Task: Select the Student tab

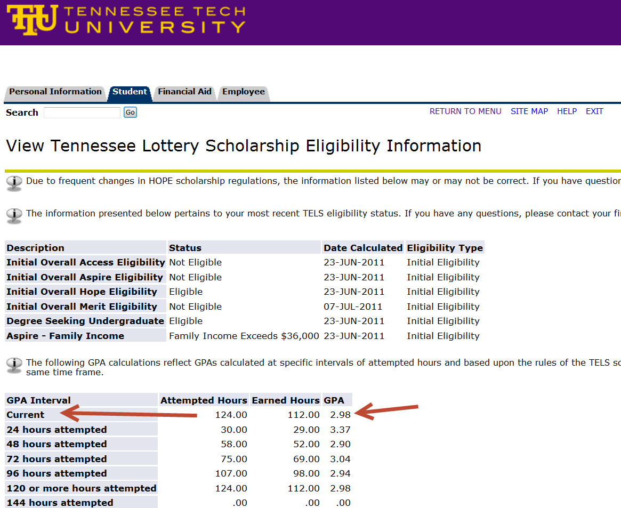Action: tap(130, 92)
